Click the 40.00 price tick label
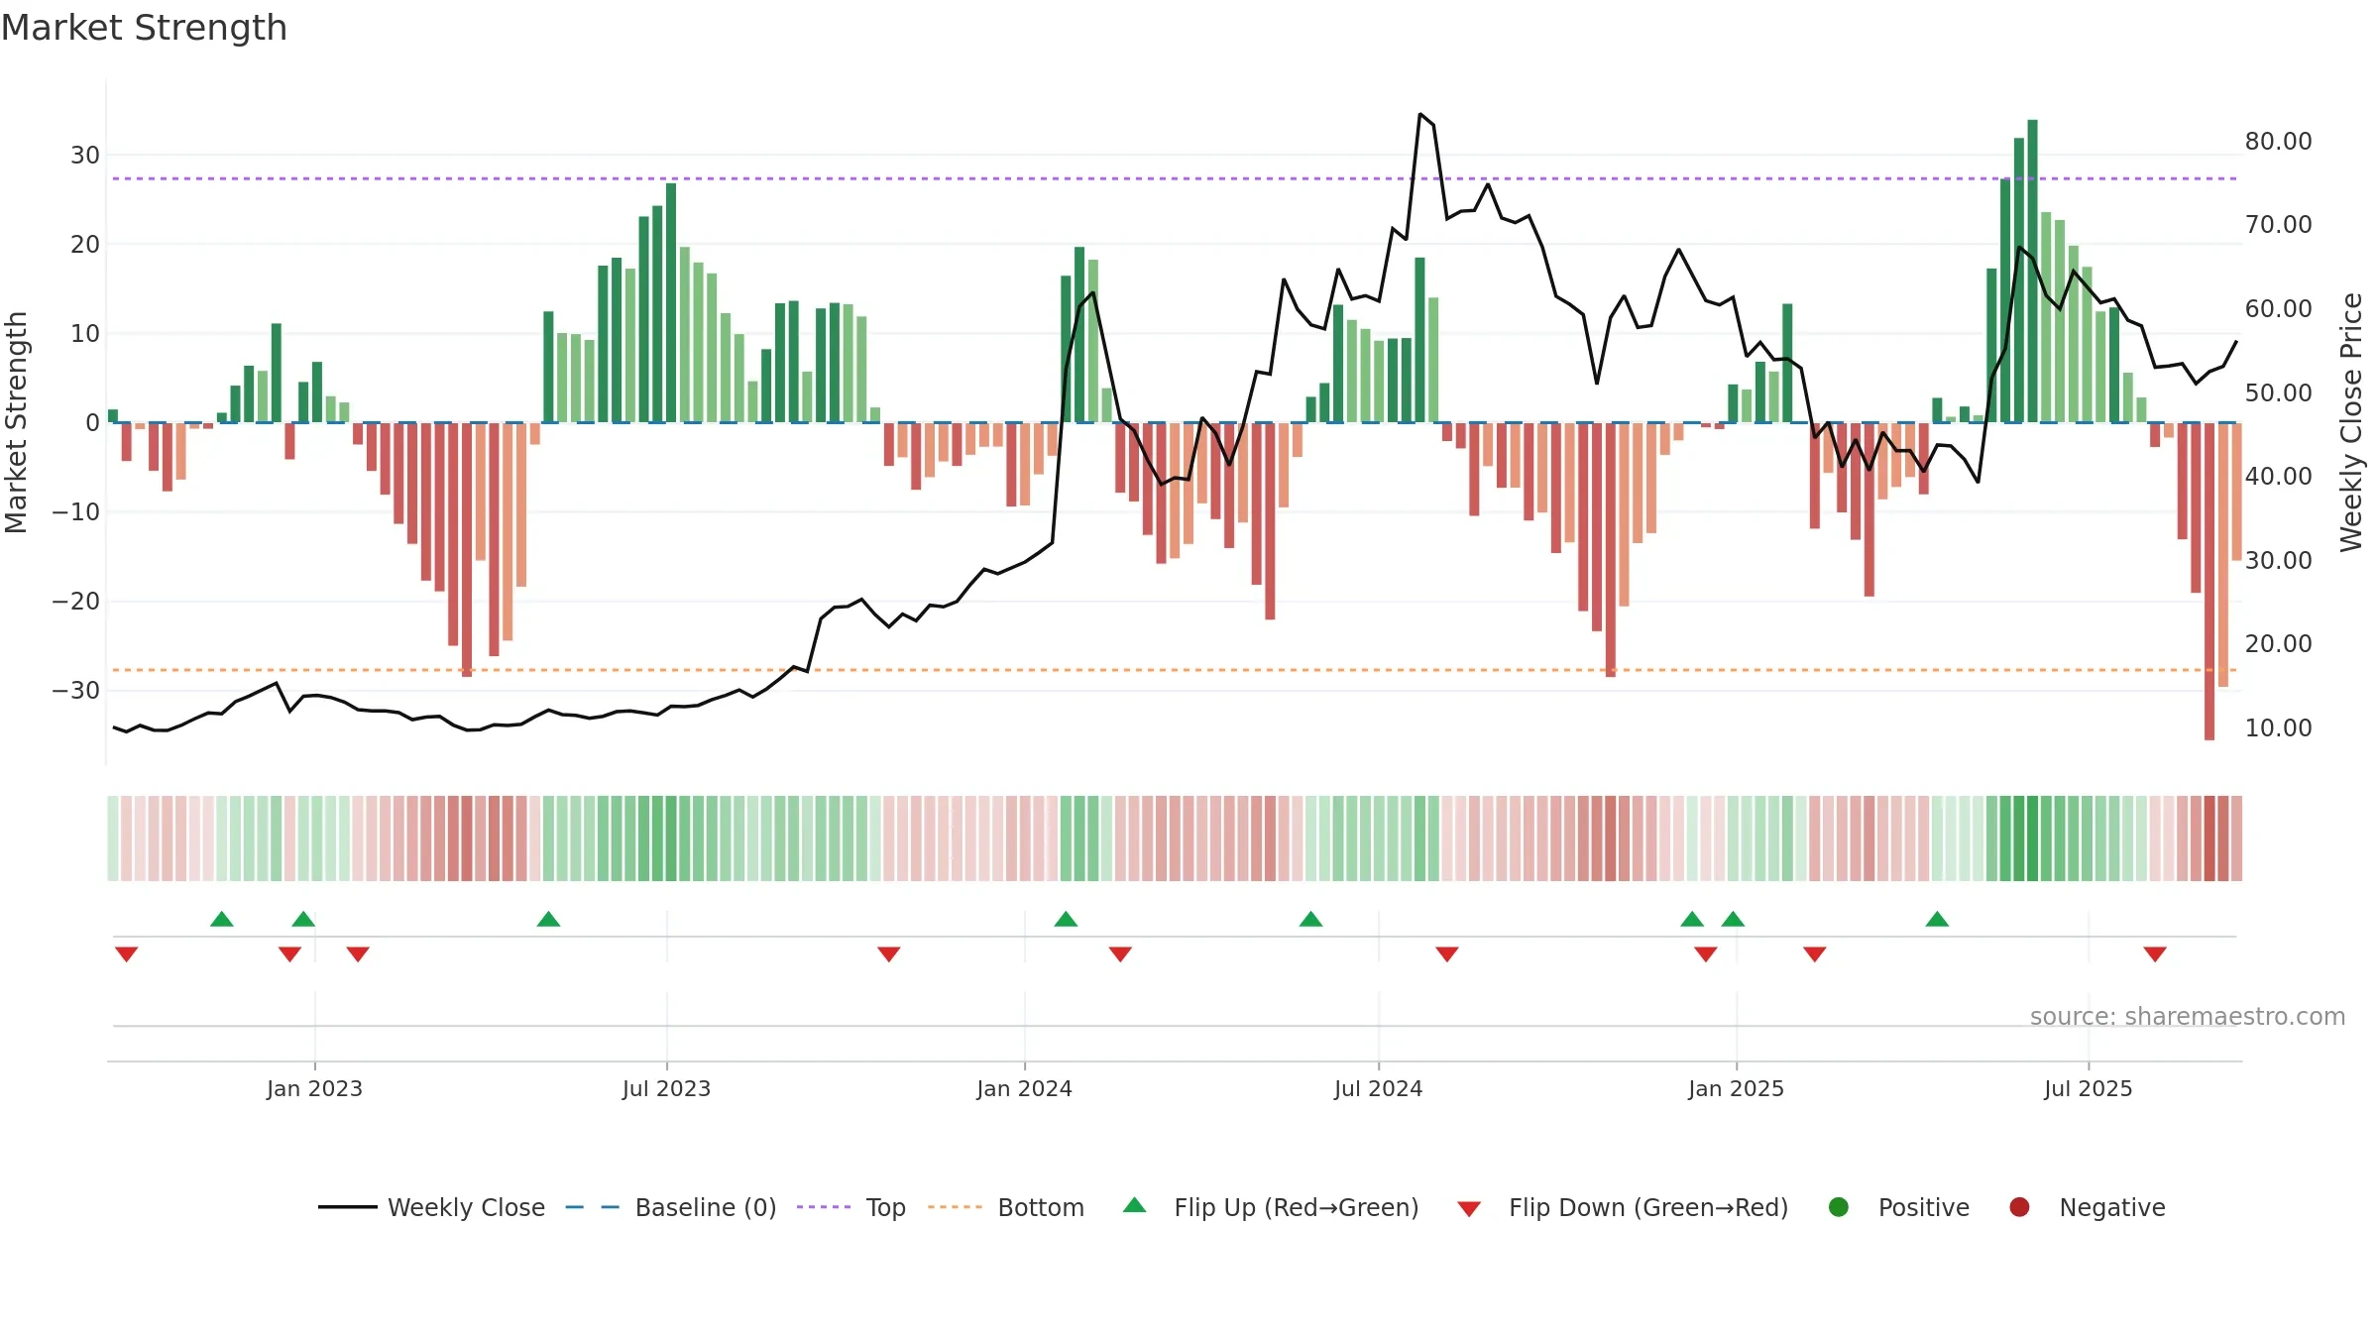 [2278, 477]
